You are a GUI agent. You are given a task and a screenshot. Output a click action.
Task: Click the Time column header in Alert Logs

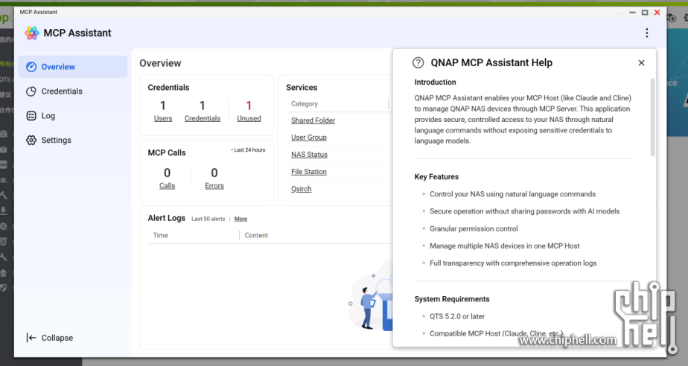(160, 235)
